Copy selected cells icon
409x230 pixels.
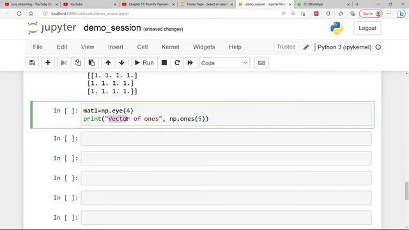pyautogui.click(x=78, y=63)
